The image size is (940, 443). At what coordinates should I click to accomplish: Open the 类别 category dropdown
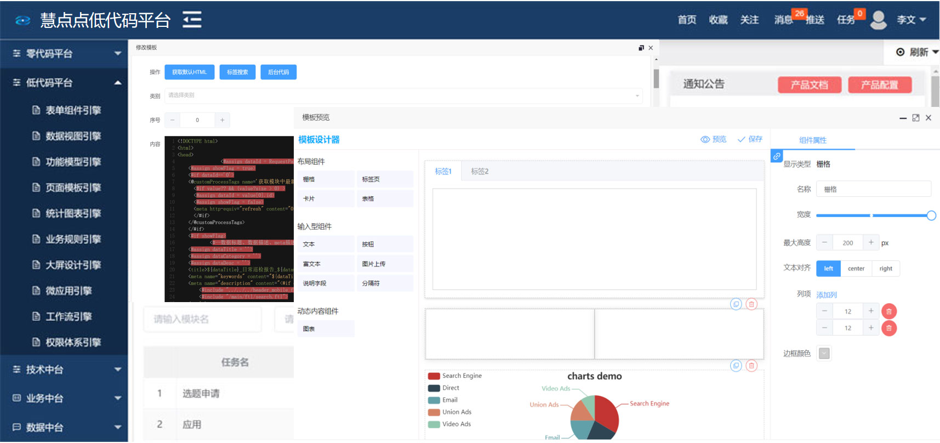click(403, 95)
